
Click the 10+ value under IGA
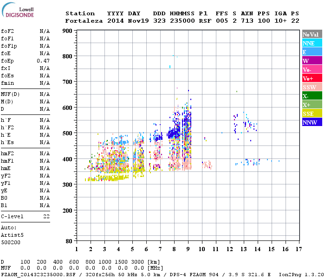(280, 21)
